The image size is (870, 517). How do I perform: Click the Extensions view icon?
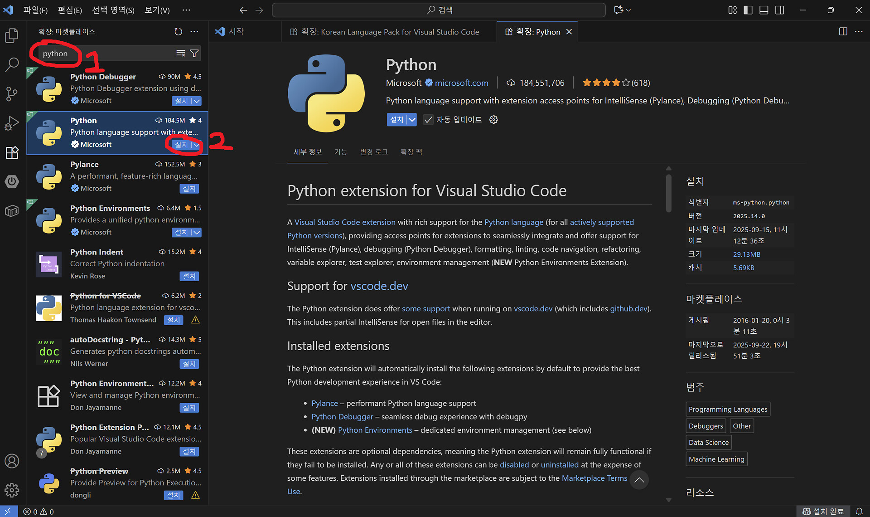pyautogui.click(x=12, y=152)
